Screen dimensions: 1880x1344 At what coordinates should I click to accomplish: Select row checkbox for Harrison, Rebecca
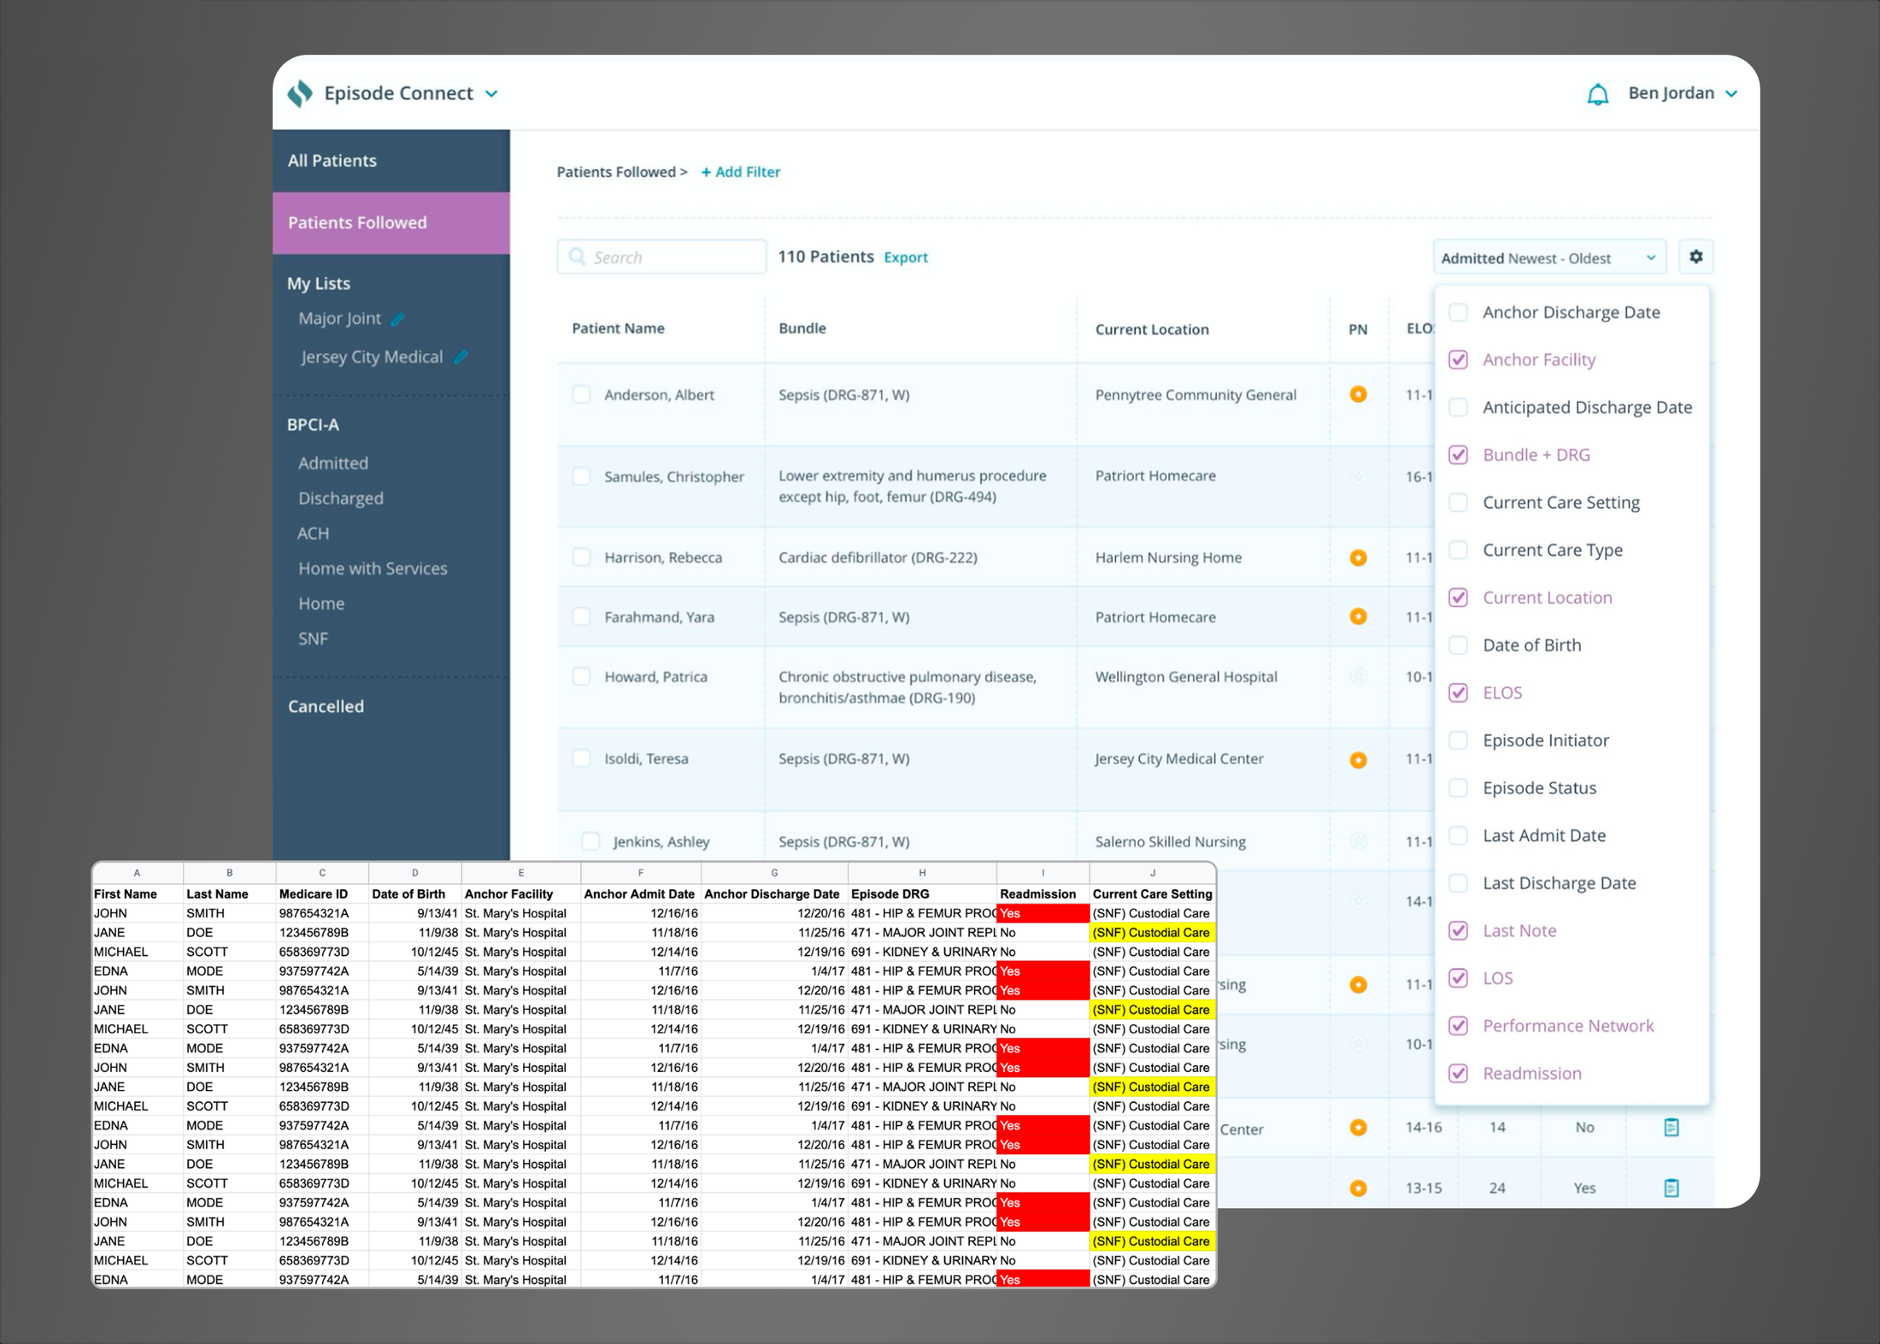(x=581, y=557)
